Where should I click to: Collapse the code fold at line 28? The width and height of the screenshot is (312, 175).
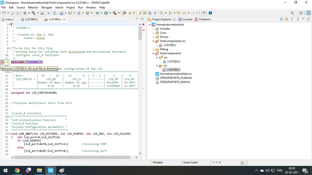pyautogui.click(x=9, y=117)
